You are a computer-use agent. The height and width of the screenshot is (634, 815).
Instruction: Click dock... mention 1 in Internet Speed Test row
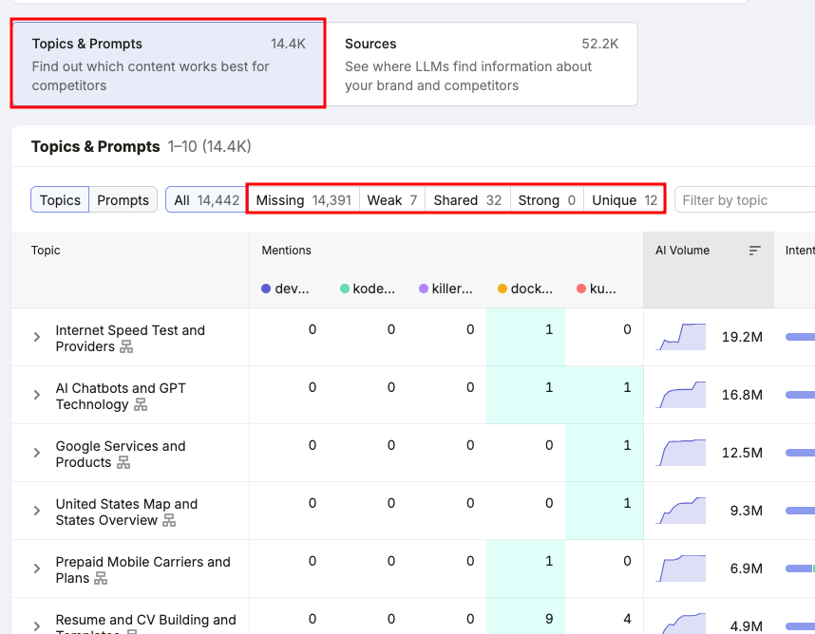549,329
